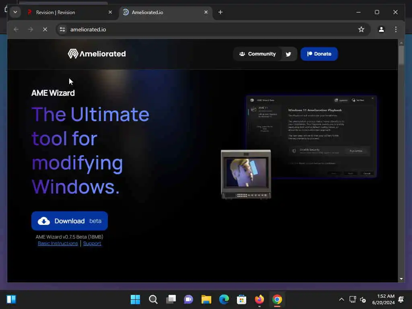The height and width of the screenshot is (309, 412).
Task: Click the Donate button
Action: click(319, 54)
